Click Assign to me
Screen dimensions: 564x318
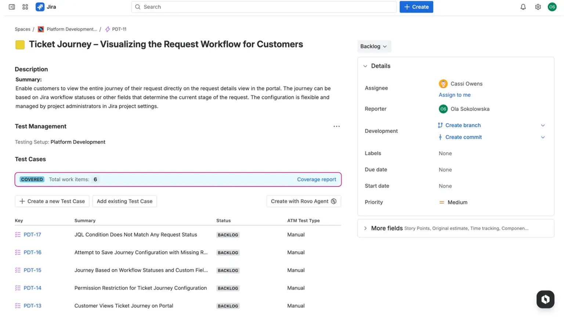[x=454, y=95]
